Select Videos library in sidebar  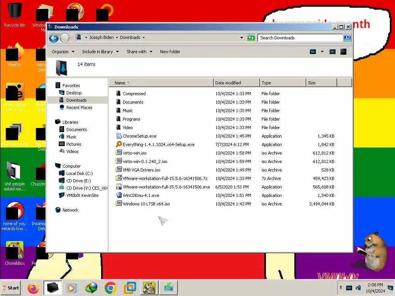72,151
